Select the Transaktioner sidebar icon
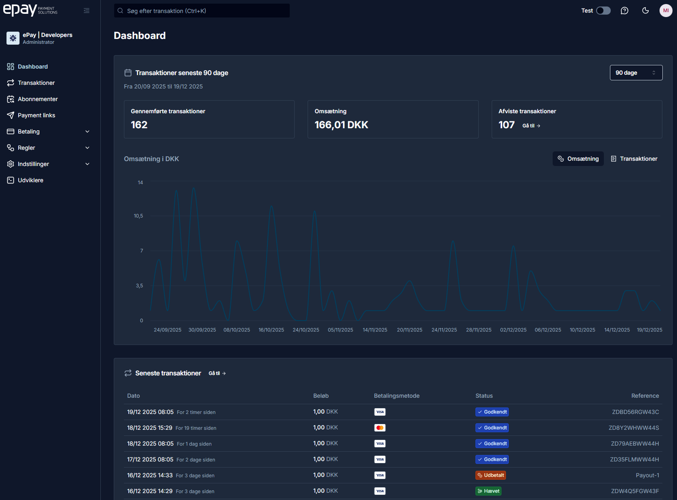Image resolution: width=677 pixels, height=500 pixels. 11,83
